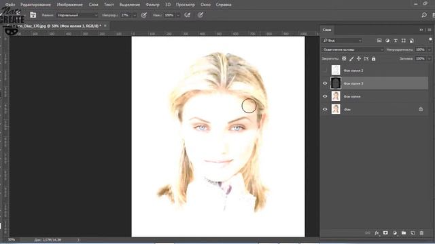Filter layers by smart objects icon
Viewport: 435px width, 244px height.
[412, 41]
